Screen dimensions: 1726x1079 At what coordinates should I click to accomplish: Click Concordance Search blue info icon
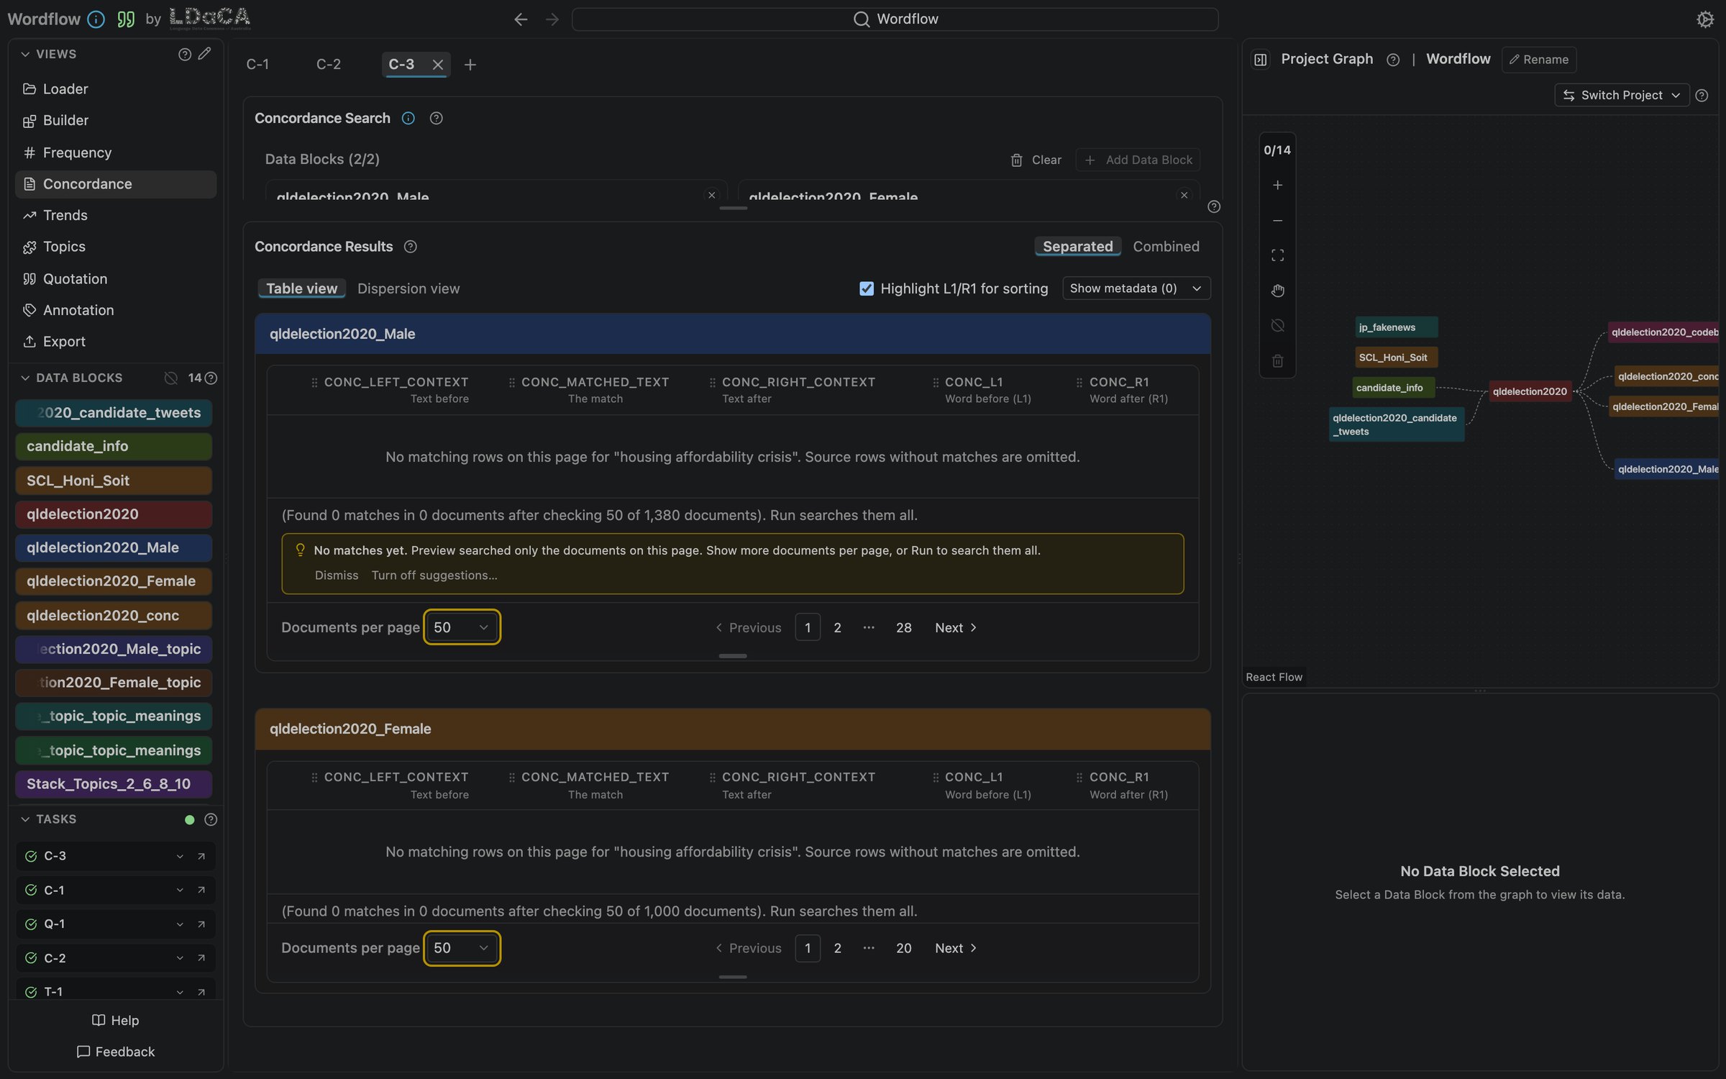click(x=408, y=118)
